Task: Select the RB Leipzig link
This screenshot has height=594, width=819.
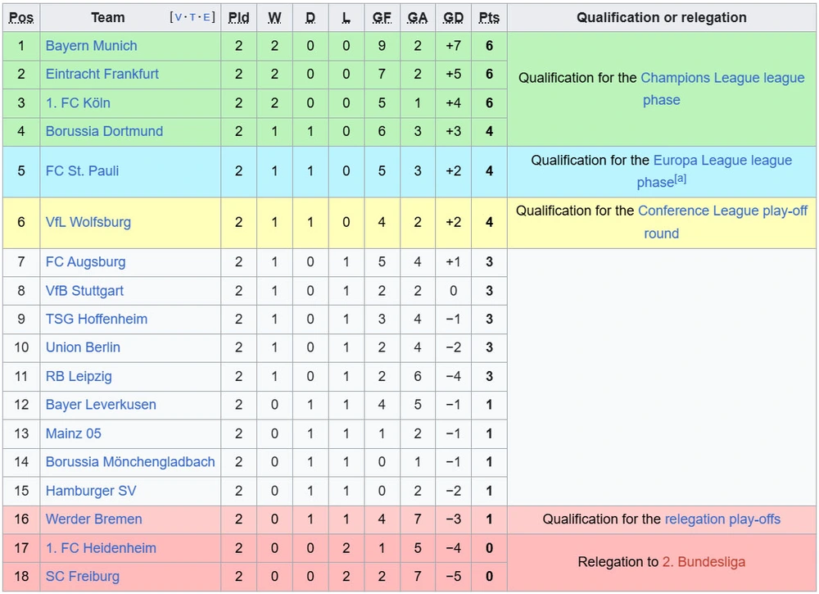Action: [79, 376]
